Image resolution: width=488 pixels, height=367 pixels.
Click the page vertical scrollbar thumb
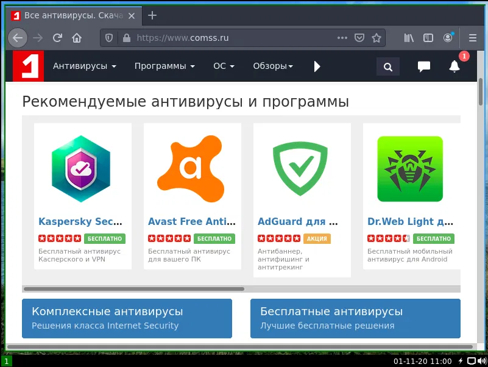point(481,91)
